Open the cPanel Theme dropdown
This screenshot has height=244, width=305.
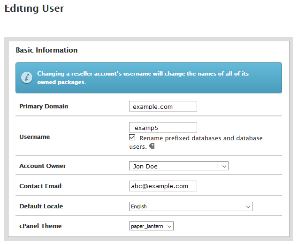(151, 226)
